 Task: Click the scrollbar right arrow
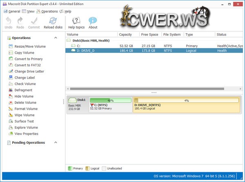coord(240,89)
